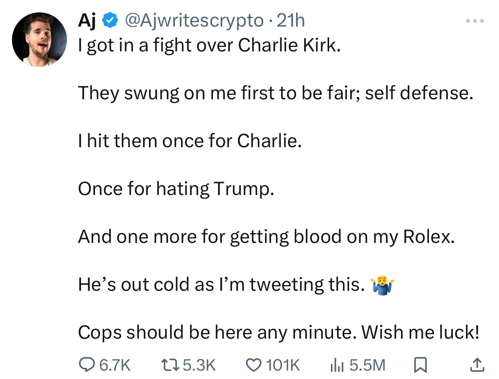
Task: Click the line "I got in a fight over Charlie Kirk."
Action: pos(209,46)
